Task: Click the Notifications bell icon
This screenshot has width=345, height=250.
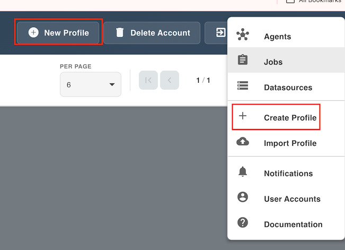Action: (x=243, y=171)
